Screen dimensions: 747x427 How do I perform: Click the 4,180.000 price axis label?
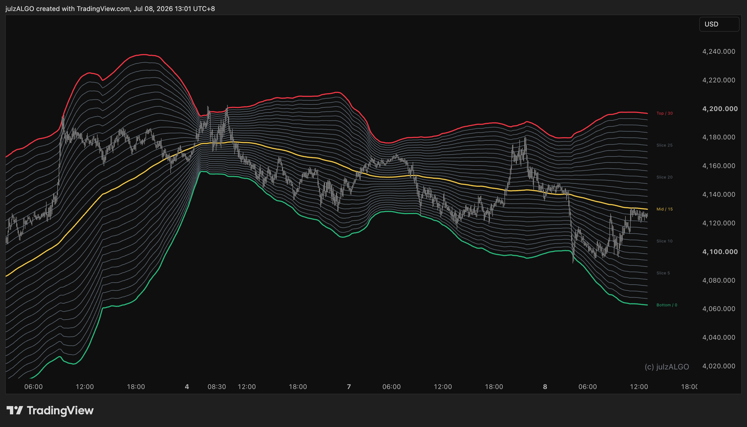[719, 137]
